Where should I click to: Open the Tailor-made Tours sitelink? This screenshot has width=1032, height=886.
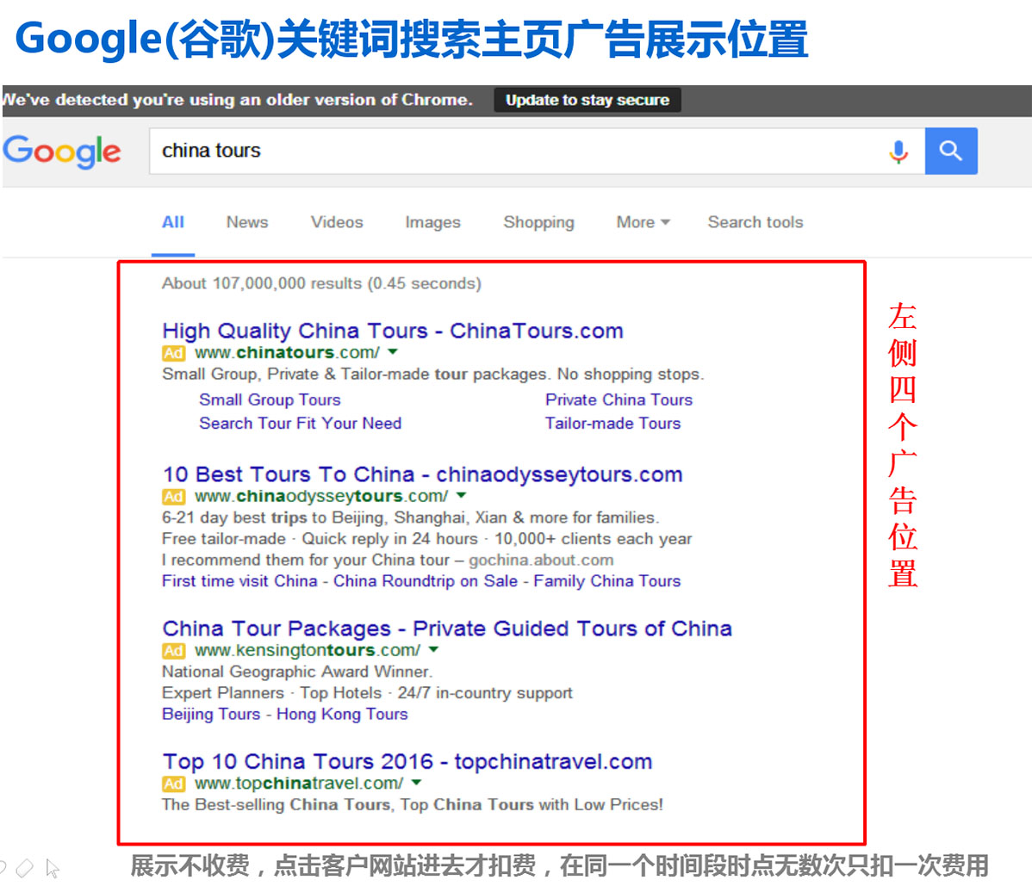point(612,424)
